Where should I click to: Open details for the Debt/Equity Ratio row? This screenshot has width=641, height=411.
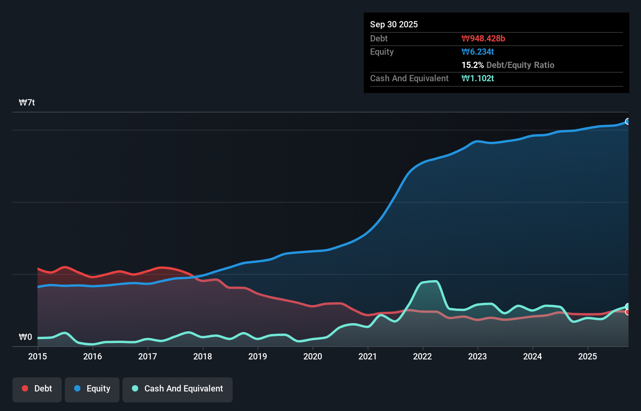tap(508, 65)
